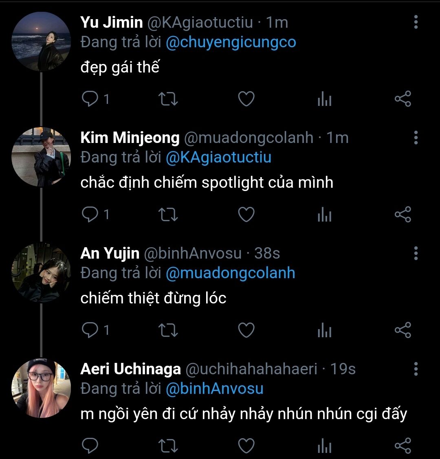This screenshot has height=459, width=440.
Task: Retweet Yu Jimin's reply
Action: (168, 99)
